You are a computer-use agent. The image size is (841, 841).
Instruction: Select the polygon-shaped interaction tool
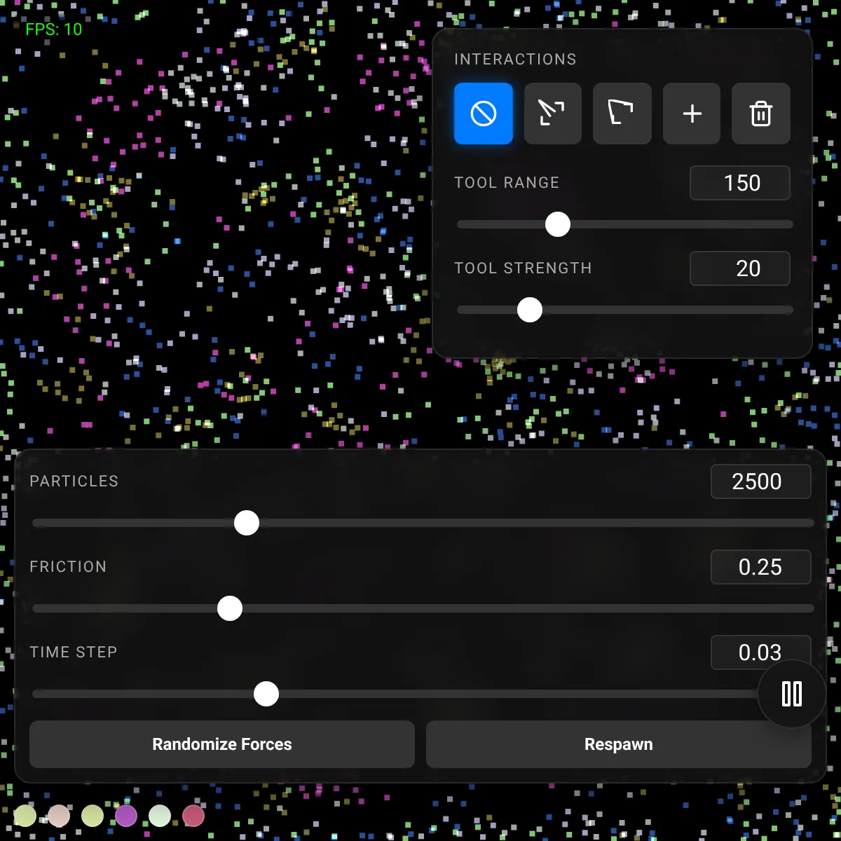pyautogui.click(x=622, y=114)
